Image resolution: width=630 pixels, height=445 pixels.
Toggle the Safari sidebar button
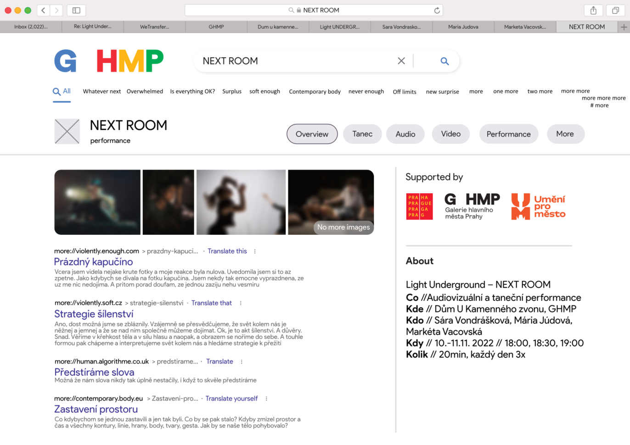[x=77, y=10]
